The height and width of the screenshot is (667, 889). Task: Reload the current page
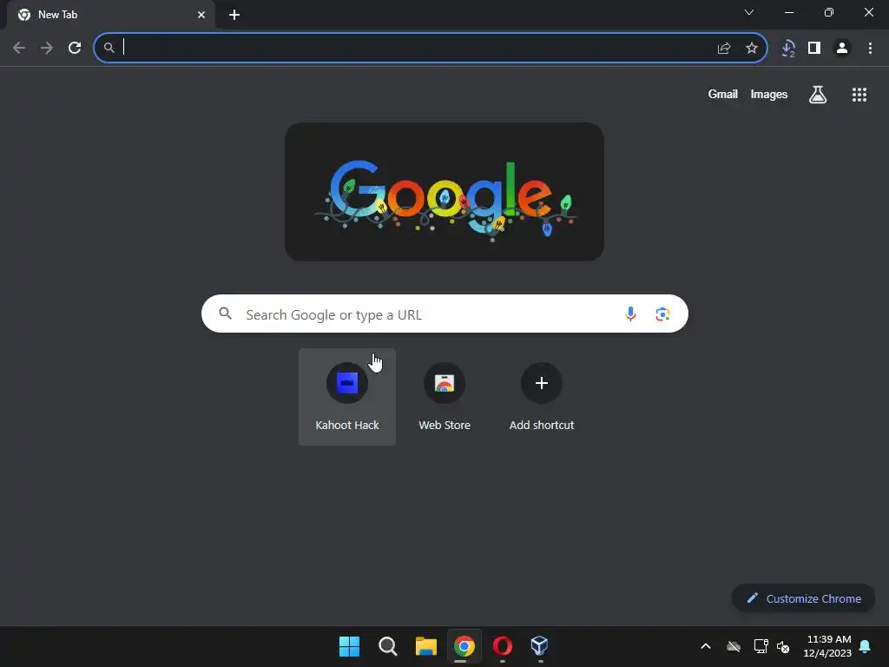point(75,49)
